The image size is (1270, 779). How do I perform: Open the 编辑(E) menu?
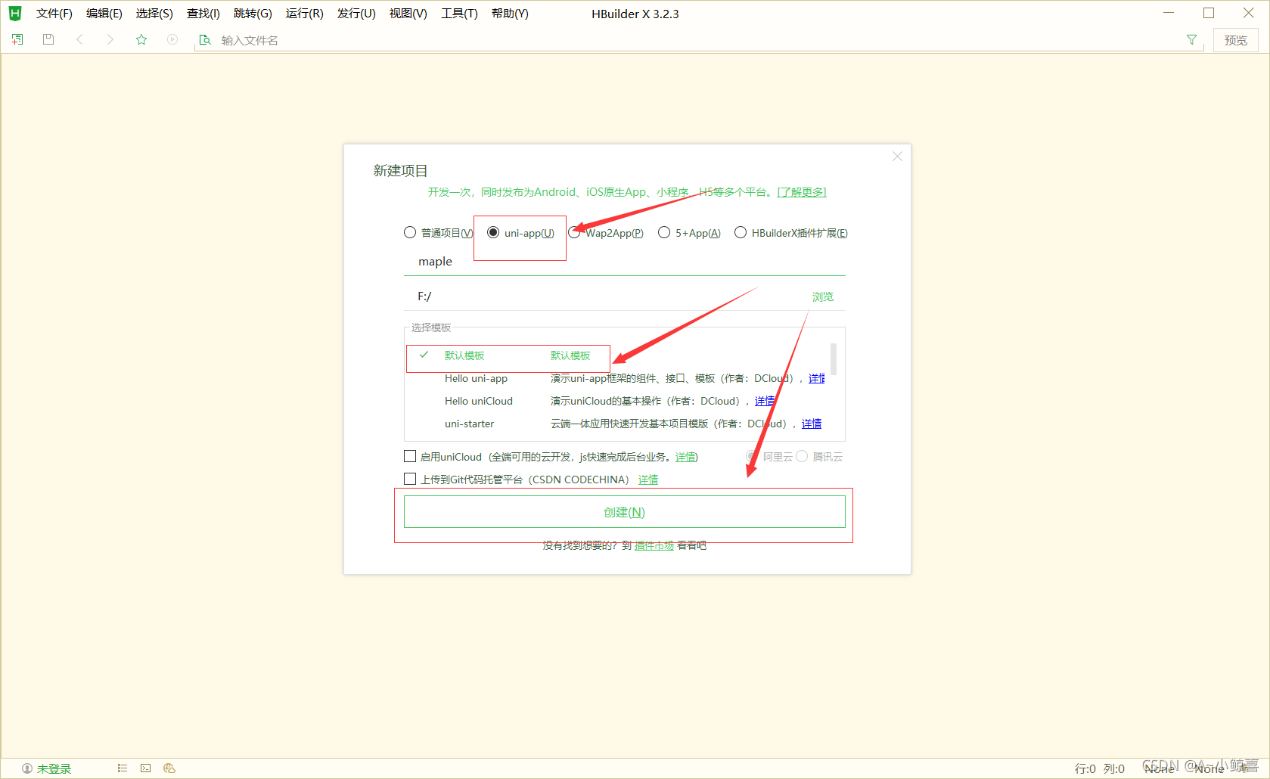[x=104, y=14]
